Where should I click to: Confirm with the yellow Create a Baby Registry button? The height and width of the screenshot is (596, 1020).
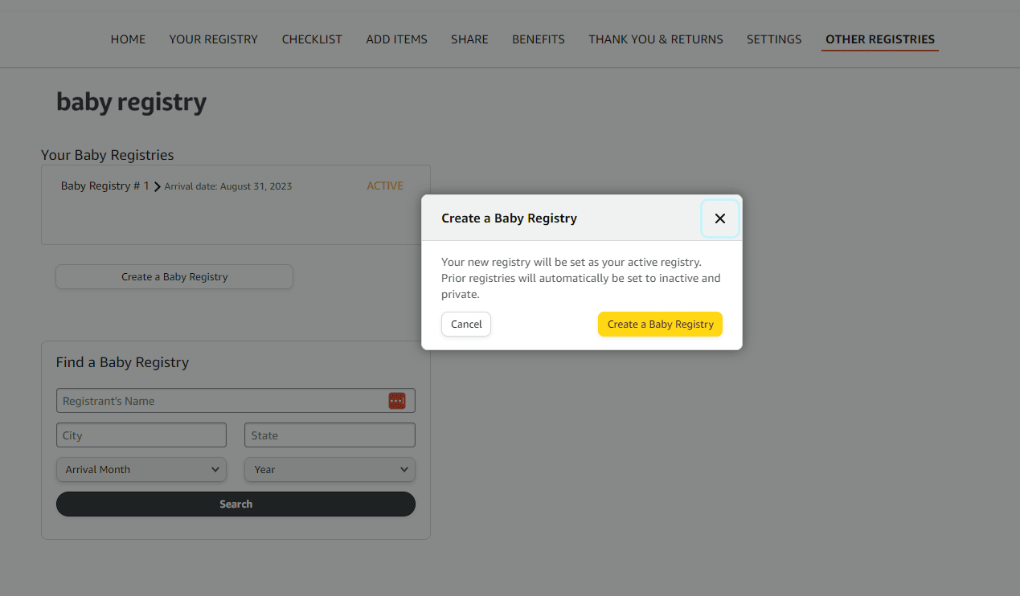[660, 324]
